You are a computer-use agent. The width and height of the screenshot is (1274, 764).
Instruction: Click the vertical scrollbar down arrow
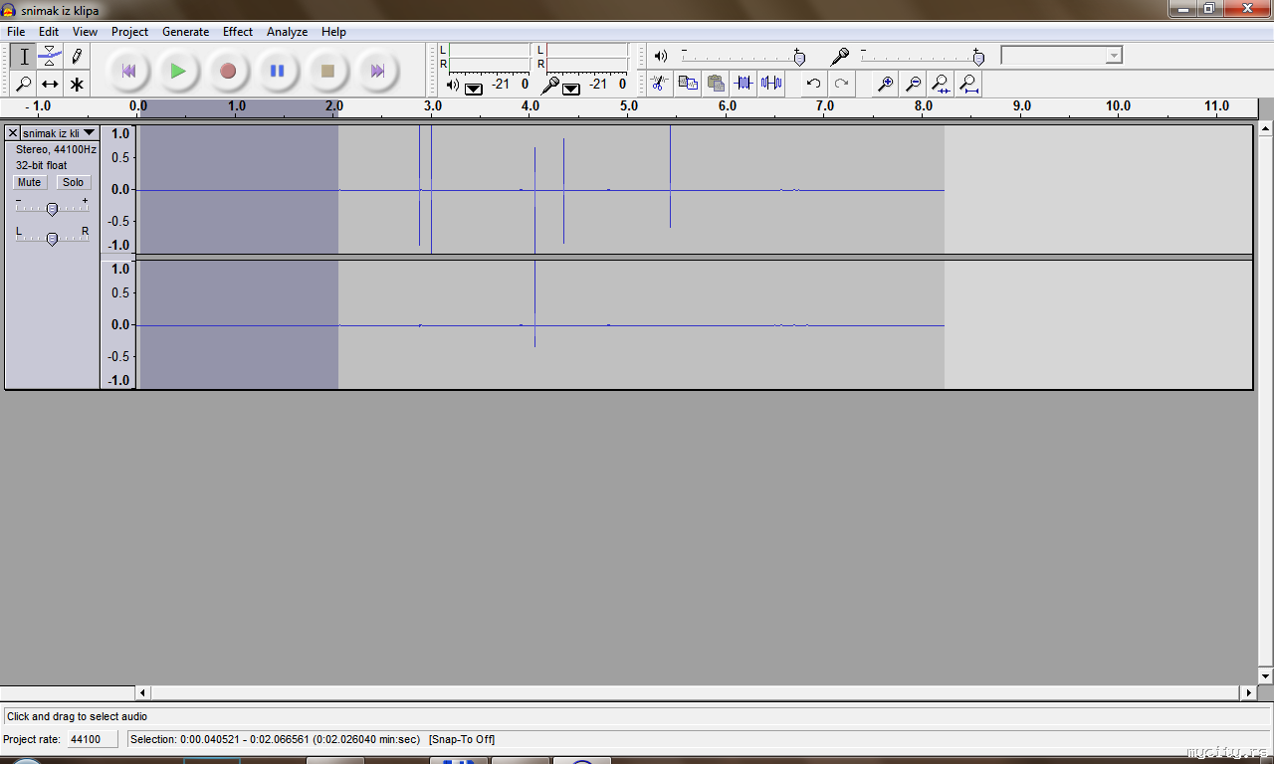[x=1266, y=677]
